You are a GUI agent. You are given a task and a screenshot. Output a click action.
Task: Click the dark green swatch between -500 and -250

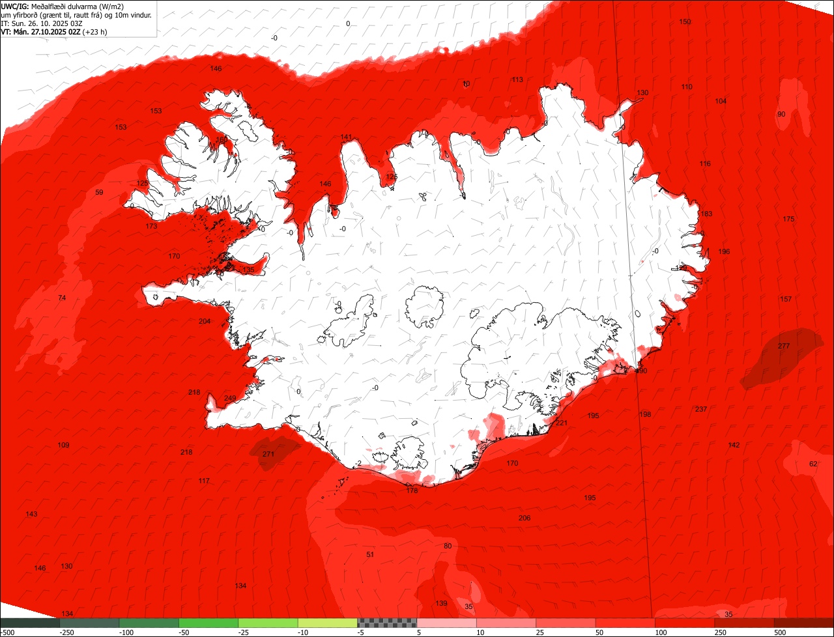[x=30, y=623]
